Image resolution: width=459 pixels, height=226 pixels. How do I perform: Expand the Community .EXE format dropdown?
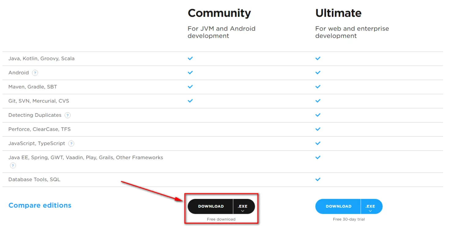tap(244, 206)
